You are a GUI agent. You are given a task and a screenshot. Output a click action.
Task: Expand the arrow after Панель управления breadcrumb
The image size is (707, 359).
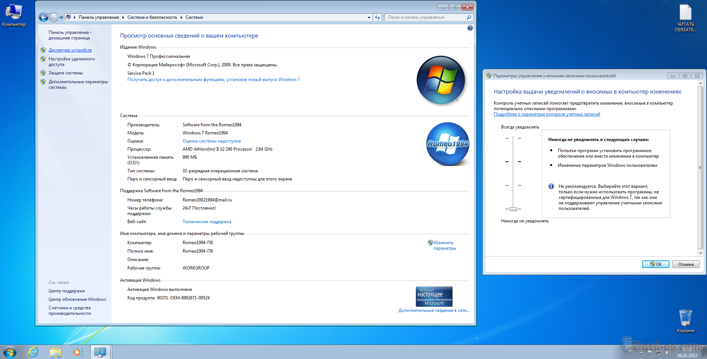[x=123, y=17]
